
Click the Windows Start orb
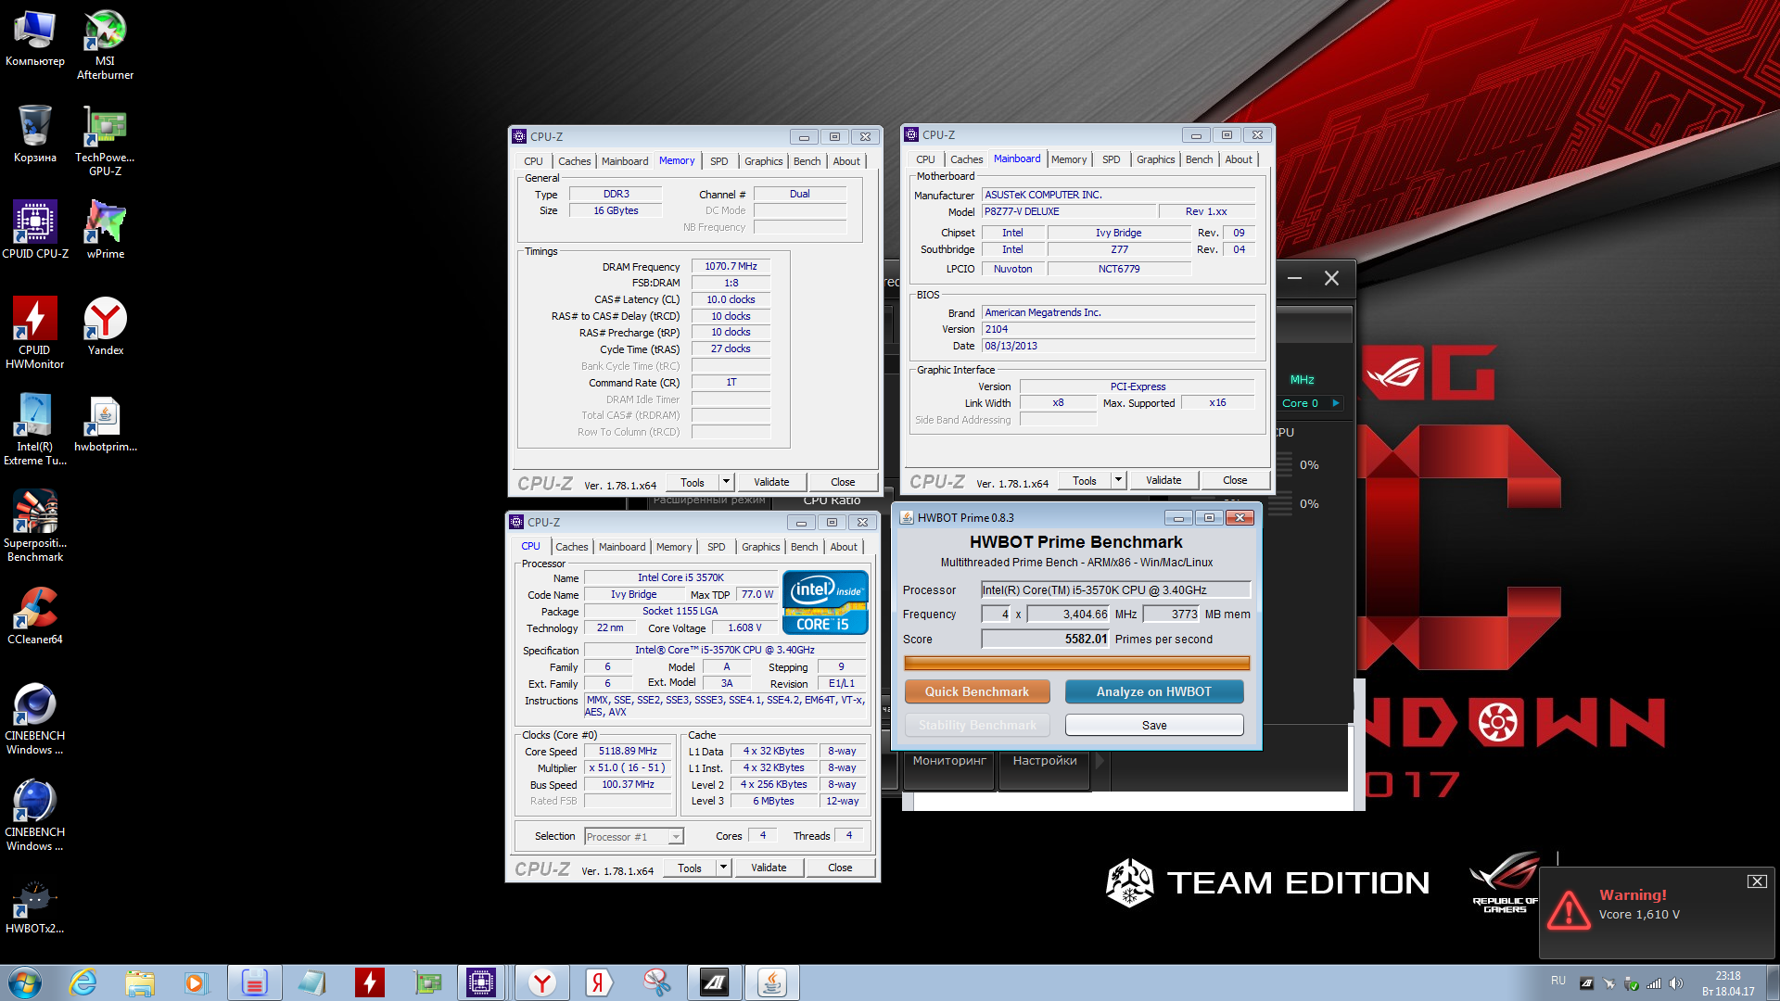(25, 982)
